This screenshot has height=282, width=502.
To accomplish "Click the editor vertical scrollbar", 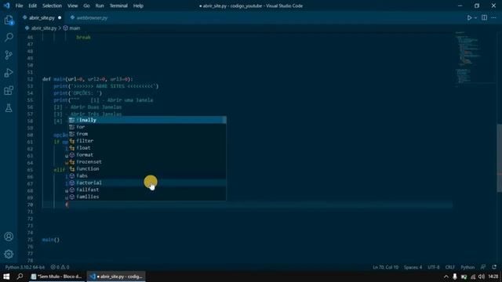I will (500, 158).
